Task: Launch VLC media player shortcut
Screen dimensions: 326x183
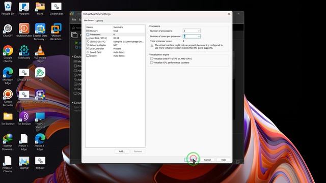Action: coord(40,54)
